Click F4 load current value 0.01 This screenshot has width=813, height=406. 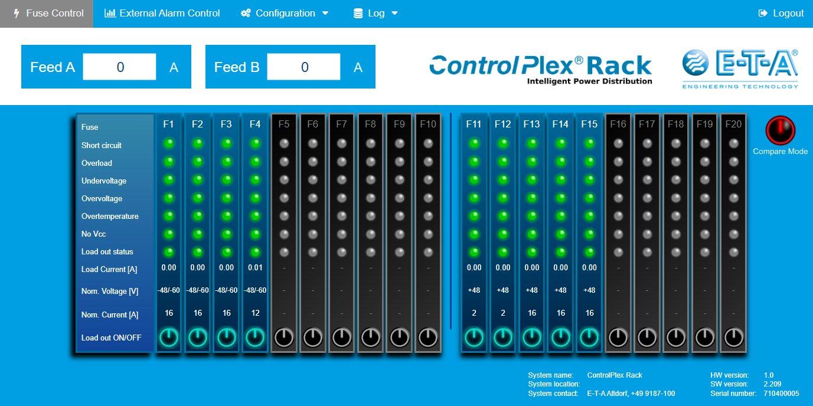tap(255, 268)
